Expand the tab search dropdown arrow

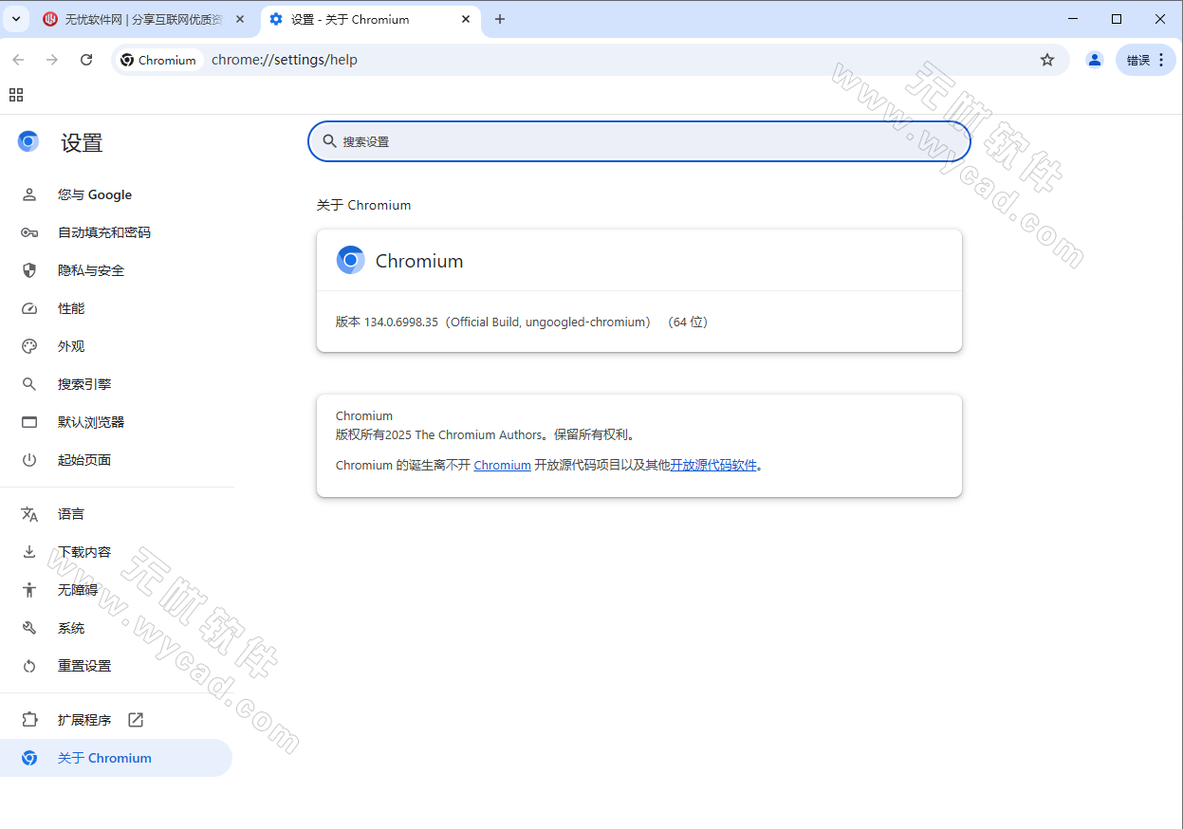click(16, 19)
